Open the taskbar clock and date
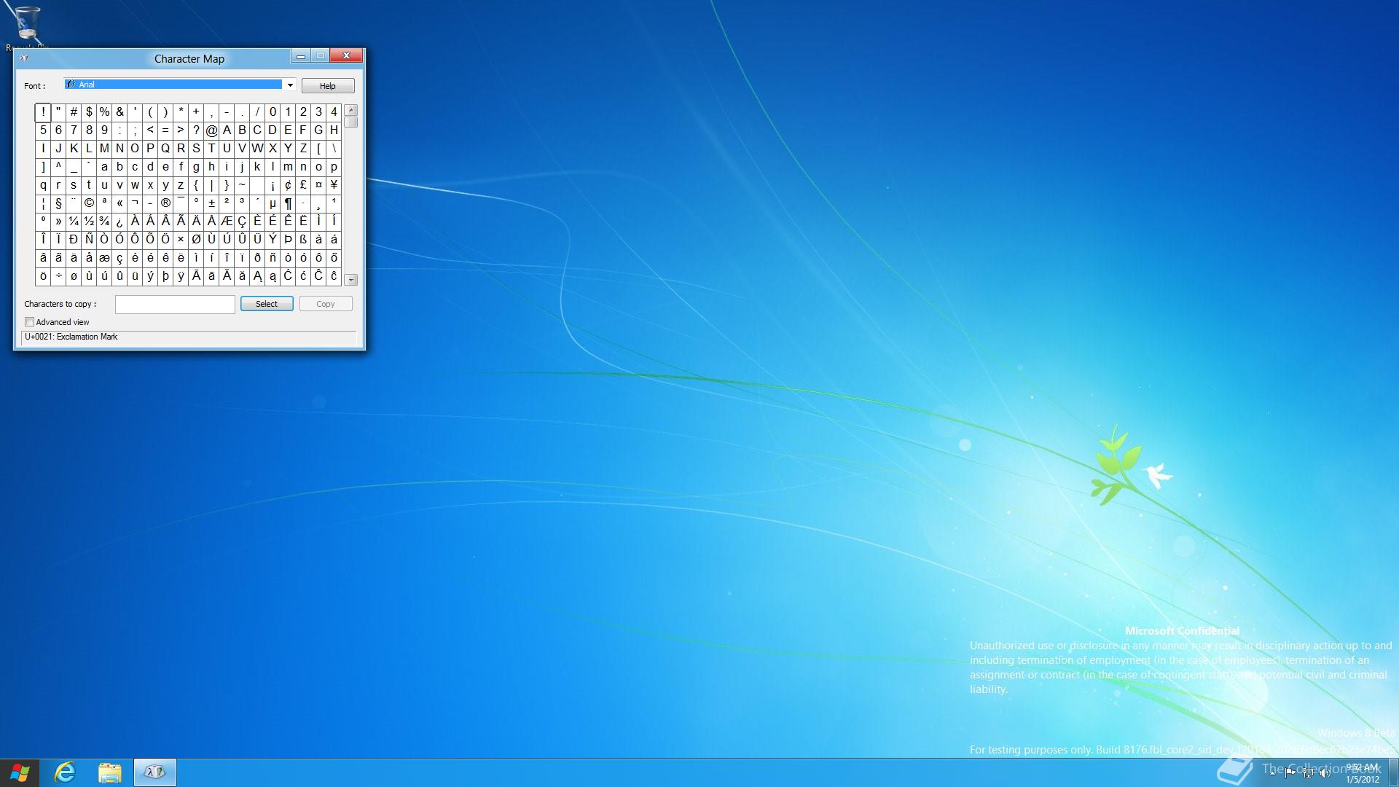The width and height of the screenshot is (1399, 787). (x=1362, y=773)
